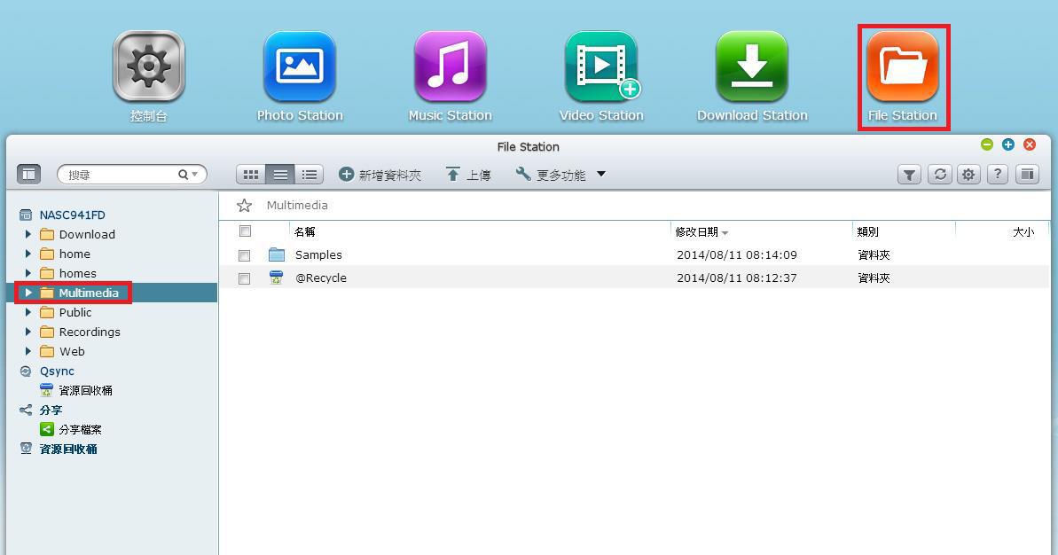Open the help question mark

pos(998,175)
